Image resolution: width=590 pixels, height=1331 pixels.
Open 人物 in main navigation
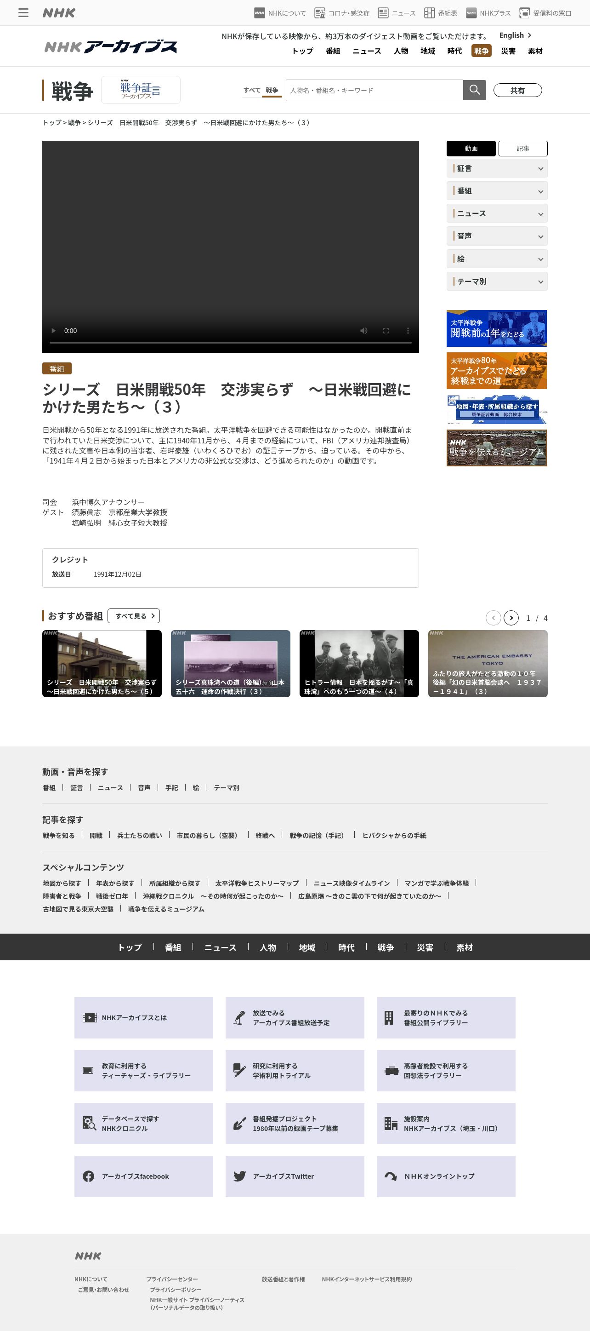click(401, 51)
